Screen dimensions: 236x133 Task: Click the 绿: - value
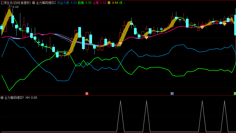[122, 3]
